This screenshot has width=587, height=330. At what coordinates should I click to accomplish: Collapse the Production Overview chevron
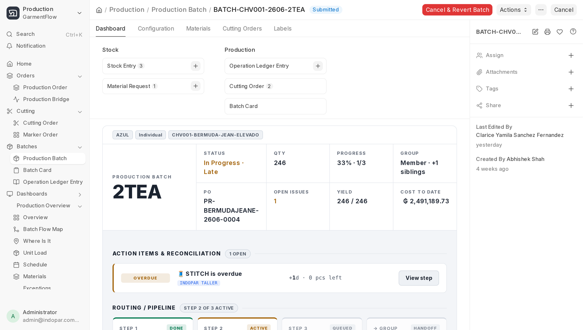80,206
